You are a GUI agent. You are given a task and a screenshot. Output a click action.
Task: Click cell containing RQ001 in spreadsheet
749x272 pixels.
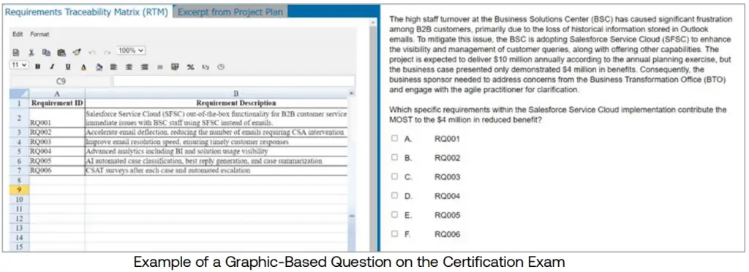(57, 118)
